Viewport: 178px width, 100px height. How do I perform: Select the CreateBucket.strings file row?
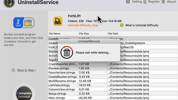[x=113, y=77]
